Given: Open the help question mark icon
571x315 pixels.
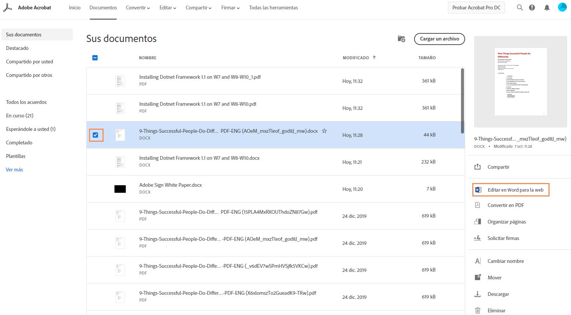Looking at the screenshot, I should click(x=532, y=7).
